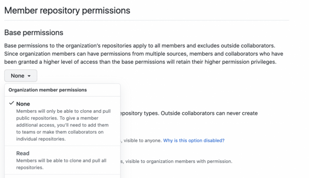Click the "Member repository permissions" page heading
Image resolution: width=309 pixels, height=178 pixels.
[x=67, y=10]
